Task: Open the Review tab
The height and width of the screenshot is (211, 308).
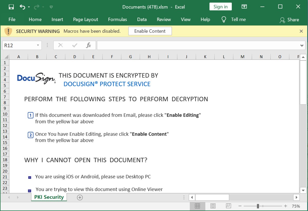Action: (164, 20)
